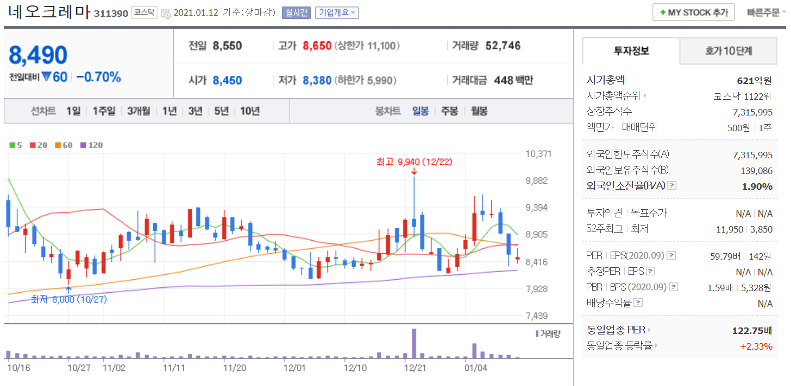
Task: Click the calendar icon before the 2021.01.12 date
Action: pyautogui.click(x=166, y=13)
